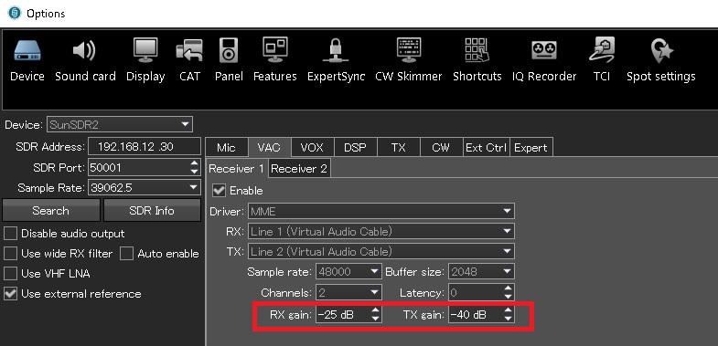
Task: Increase Latency with up arrow
Action: 508,288
